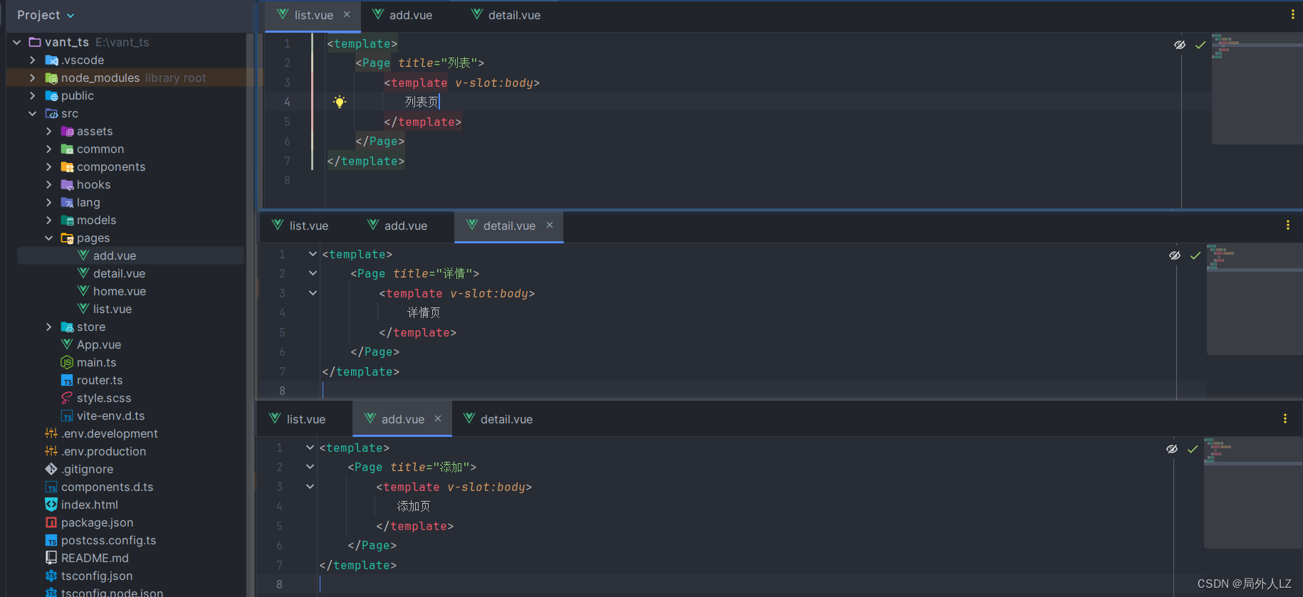
Task: Expand the hooks folder arrow
Action: (48, 184)
